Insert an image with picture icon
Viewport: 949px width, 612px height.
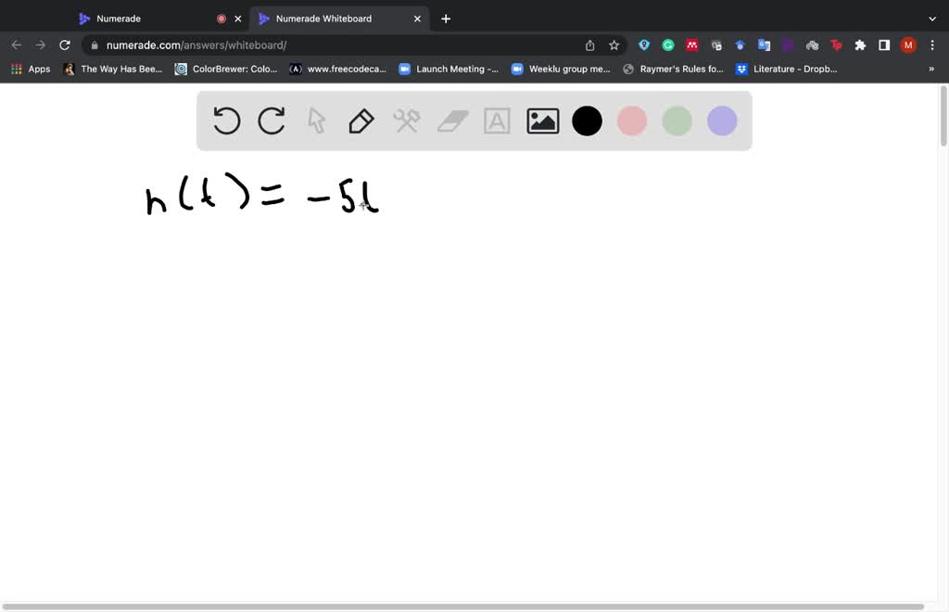543,121
